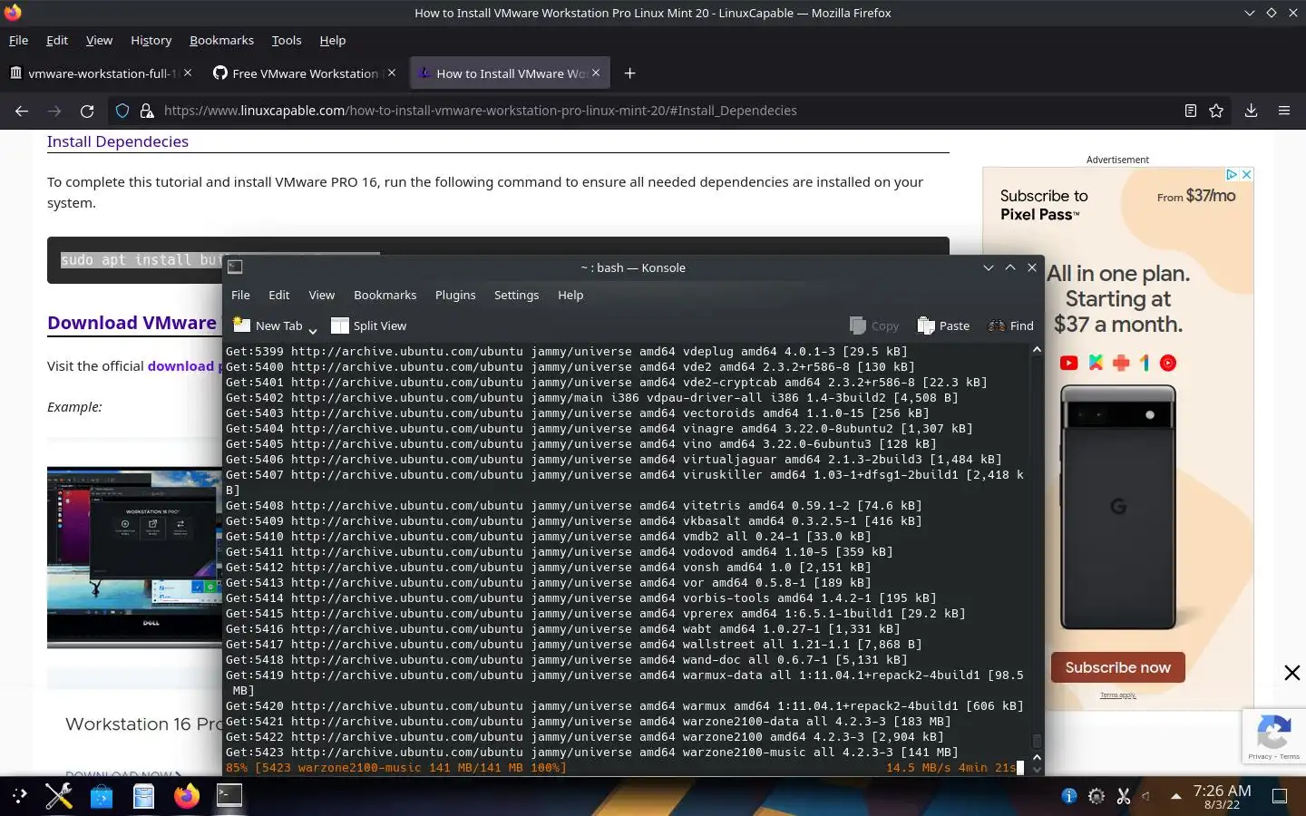Minimize the Konsole window
1306x816 pixels.
point(988,267)
